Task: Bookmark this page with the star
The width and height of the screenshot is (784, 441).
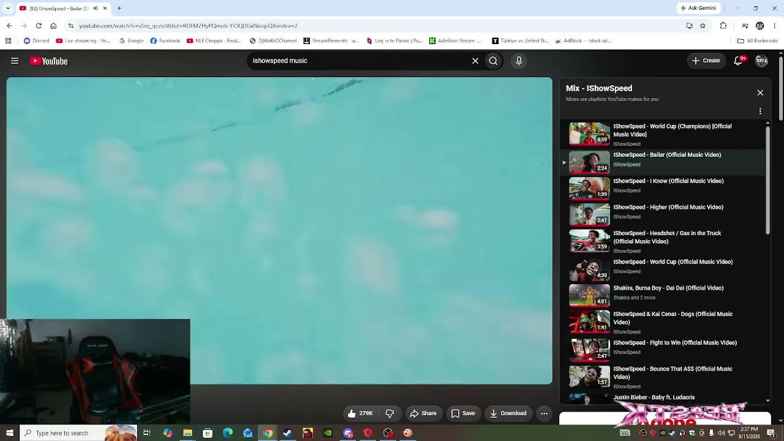Action: 703,26
